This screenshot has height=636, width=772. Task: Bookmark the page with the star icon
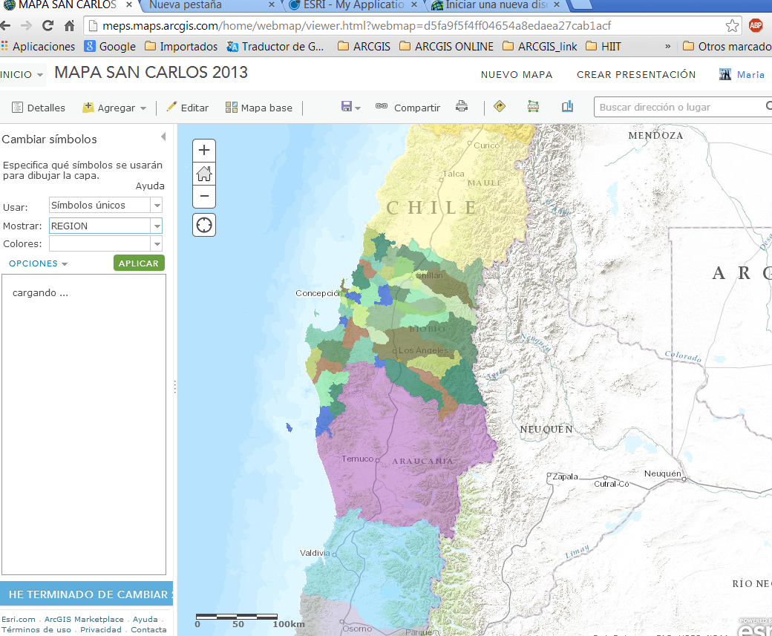point(732,25)
